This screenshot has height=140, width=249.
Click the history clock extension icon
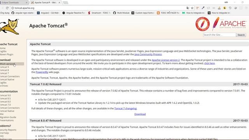pyautogui.click(x=230, y=8)
